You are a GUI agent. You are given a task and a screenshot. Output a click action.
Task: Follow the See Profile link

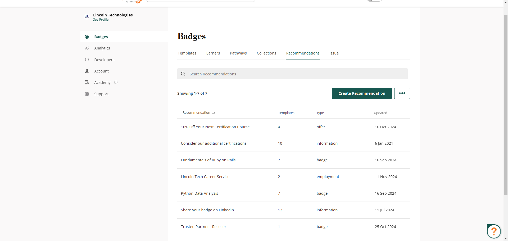(101, 20)
